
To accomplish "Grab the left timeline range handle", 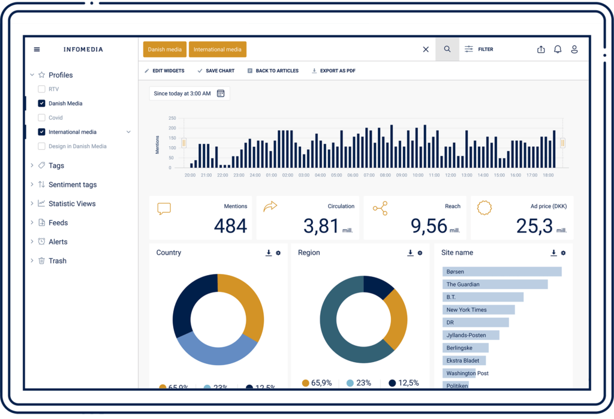I will point(184,143).
